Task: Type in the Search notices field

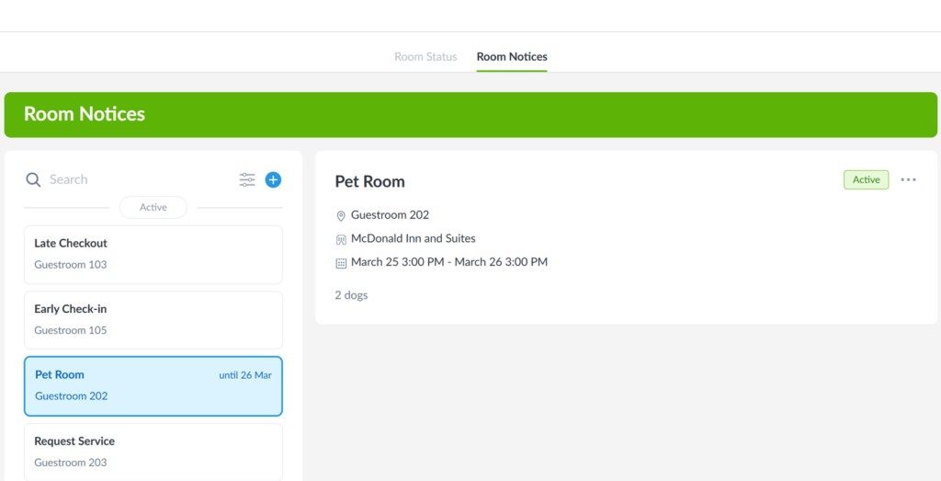Action: tap(138, 180)
